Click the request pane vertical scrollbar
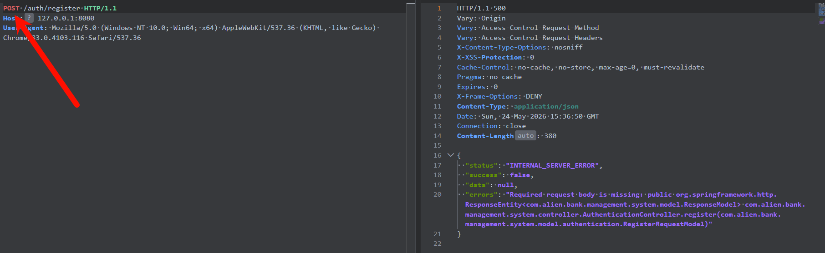Viewport: 825px width, 253px height. 411,127
